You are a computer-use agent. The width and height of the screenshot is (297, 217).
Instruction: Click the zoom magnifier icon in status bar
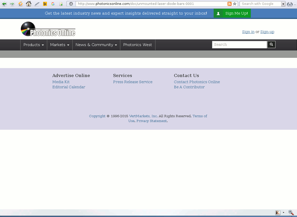point(291,212)
